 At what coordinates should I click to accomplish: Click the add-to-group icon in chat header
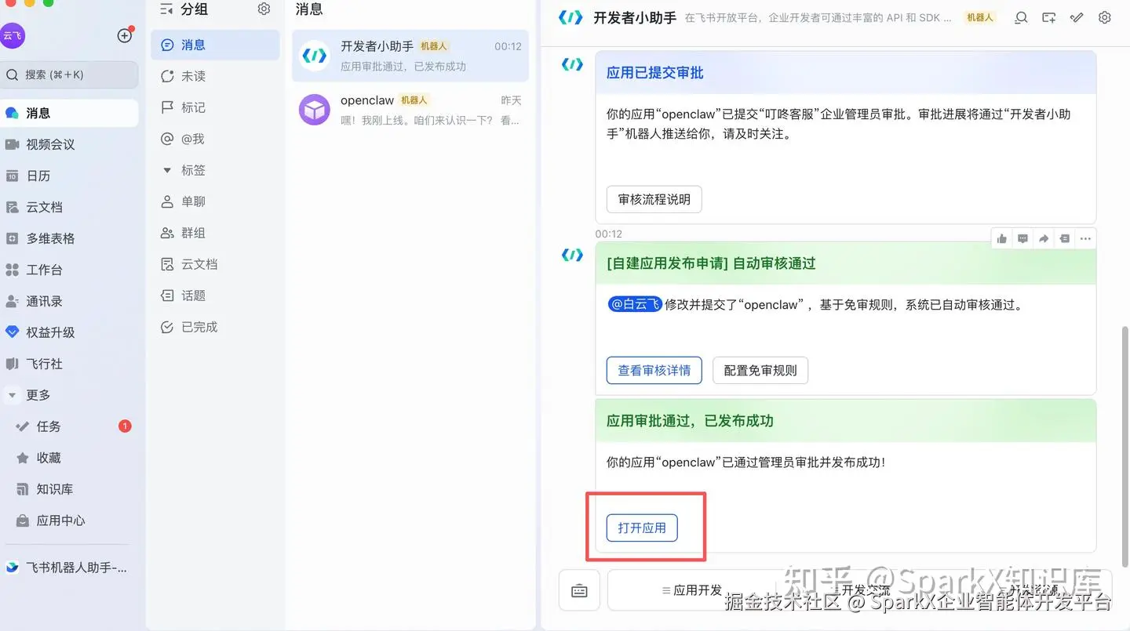tap(1048, 17)
